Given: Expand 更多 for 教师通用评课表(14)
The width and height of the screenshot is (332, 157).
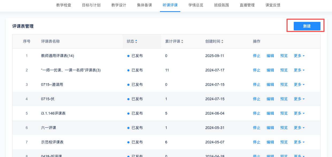Looking at the screenshot, I should pos(299,56).
